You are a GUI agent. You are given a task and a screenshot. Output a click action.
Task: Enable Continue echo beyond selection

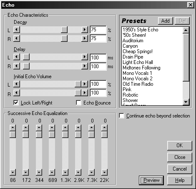122,116
